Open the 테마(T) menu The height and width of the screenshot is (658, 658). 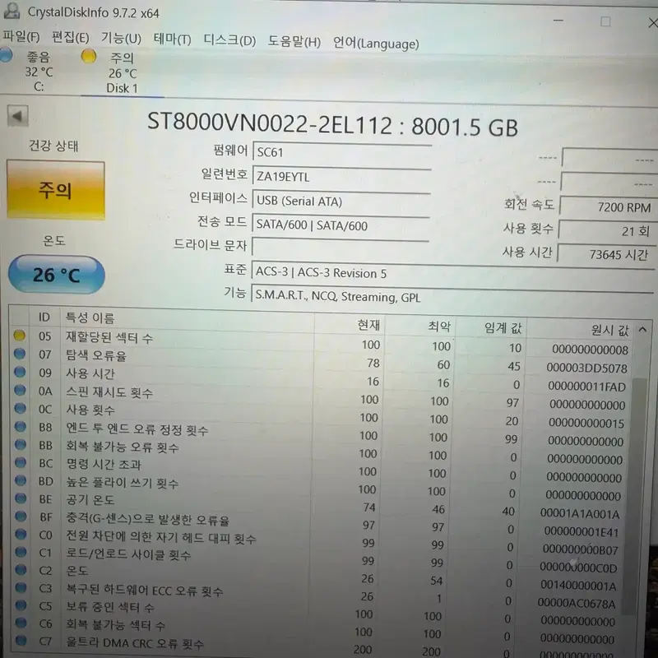(x=172, y=39)
